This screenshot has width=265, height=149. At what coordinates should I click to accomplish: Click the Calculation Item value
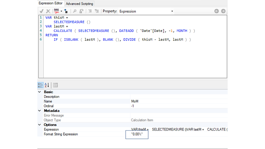(142, 120)
